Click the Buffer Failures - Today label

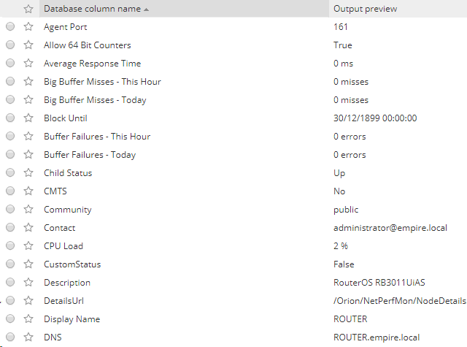90,155
